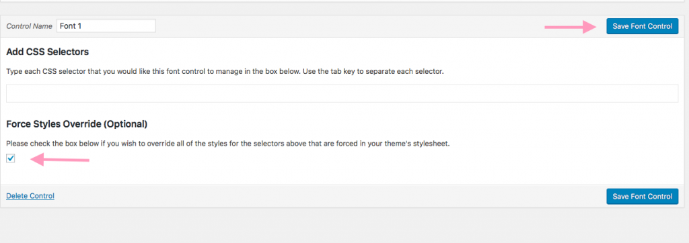The width and height of the screenshot is (689, 243).
Task: Click blank white space under the checkbox row
Action: point(342,175)
